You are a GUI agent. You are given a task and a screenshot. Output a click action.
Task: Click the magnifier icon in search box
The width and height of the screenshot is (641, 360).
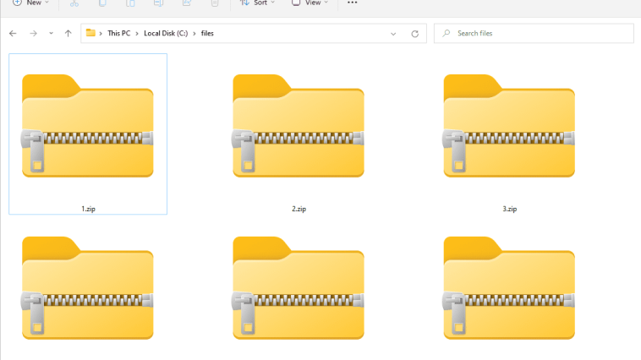447,33
